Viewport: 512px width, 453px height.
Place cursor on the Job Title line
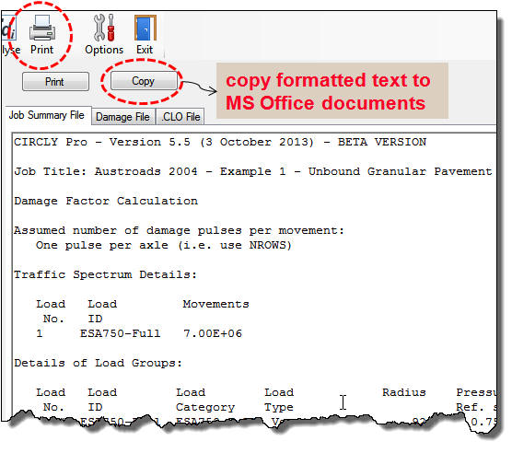pyautogui.click(x=252, y=171)
